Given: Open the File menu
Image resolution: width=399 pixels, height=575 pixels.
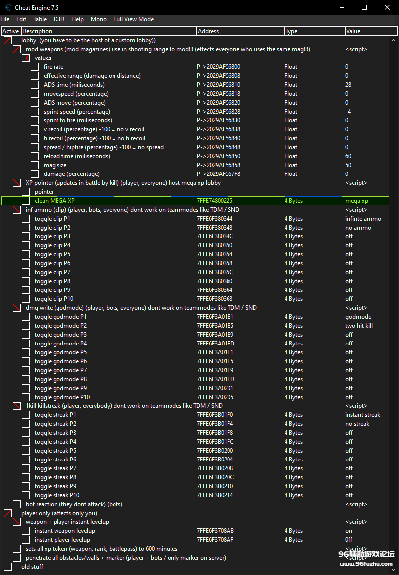Looking at the screenshot, I should (5, 19).
